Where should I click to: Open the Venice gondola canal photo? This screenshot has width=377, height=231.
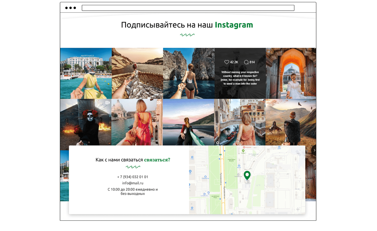click(x=240, y=122)
